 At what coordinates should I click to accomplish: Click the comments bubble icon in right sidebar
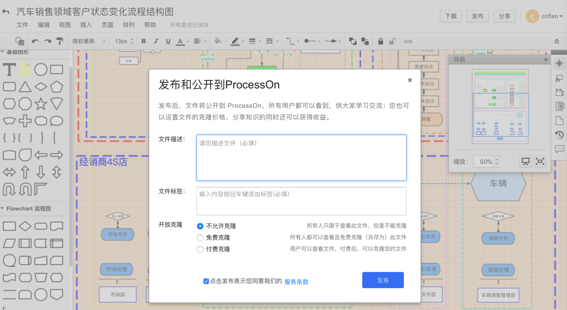coord(560,149)
